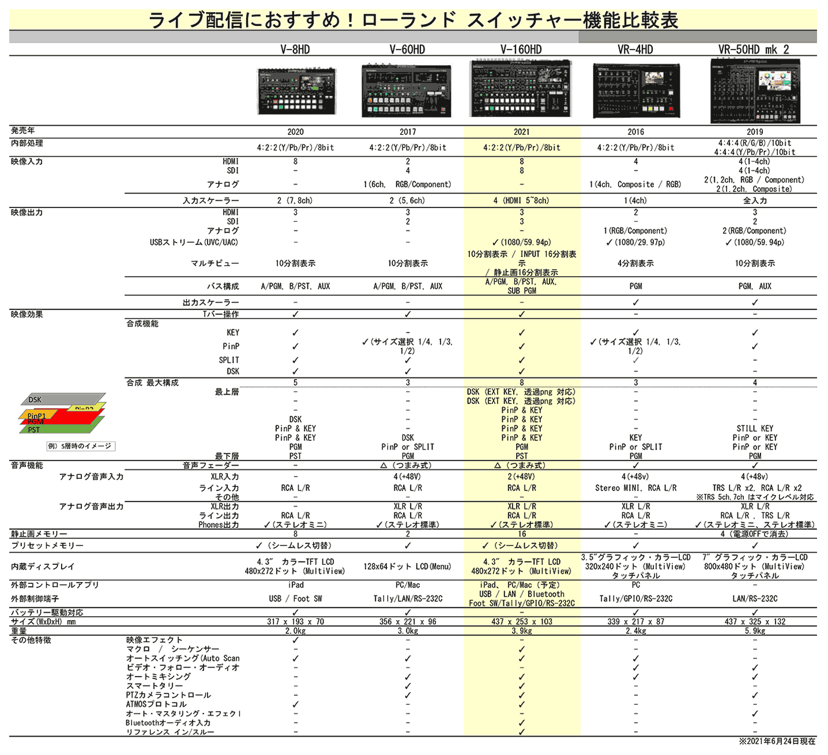Select the V-60HD column header
The image size is (828, 755).
(407, 50)
